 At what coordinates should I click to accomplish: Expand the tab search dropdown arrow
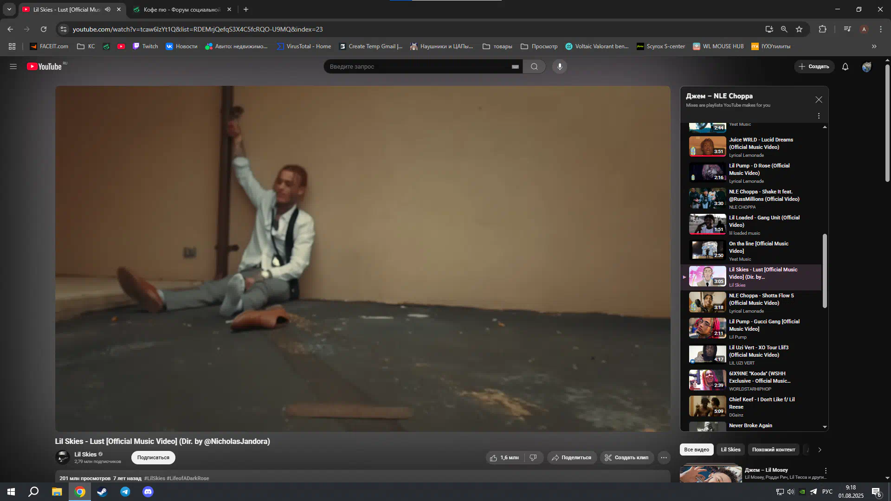pos(9,9)
